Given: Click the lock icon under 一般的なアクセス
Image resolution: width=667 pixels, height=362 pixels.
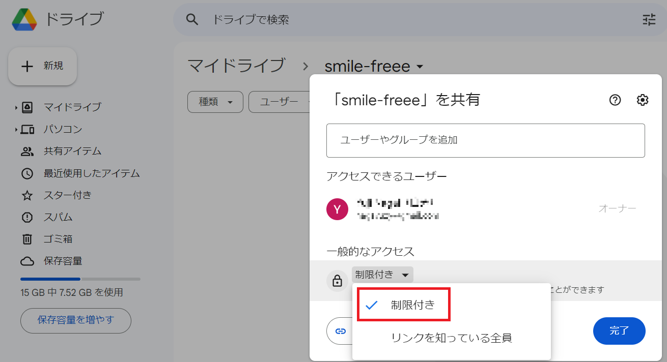Looking at the screenshot, I should 337,281.
